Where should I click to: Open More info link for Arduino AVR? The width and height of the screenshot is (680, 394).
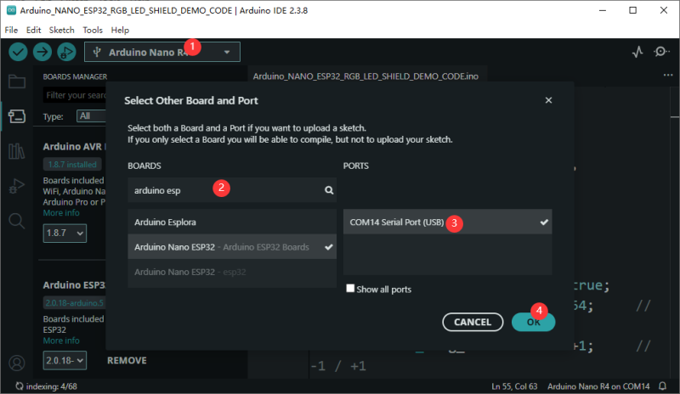(x=61, y=213)
